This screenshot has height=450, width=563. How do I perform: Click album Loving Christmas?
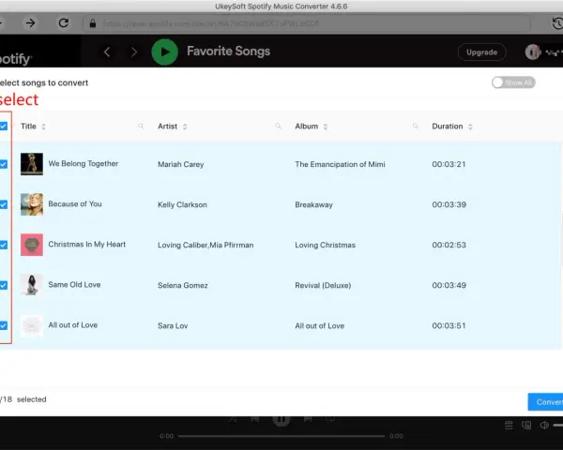click(326, 245)
